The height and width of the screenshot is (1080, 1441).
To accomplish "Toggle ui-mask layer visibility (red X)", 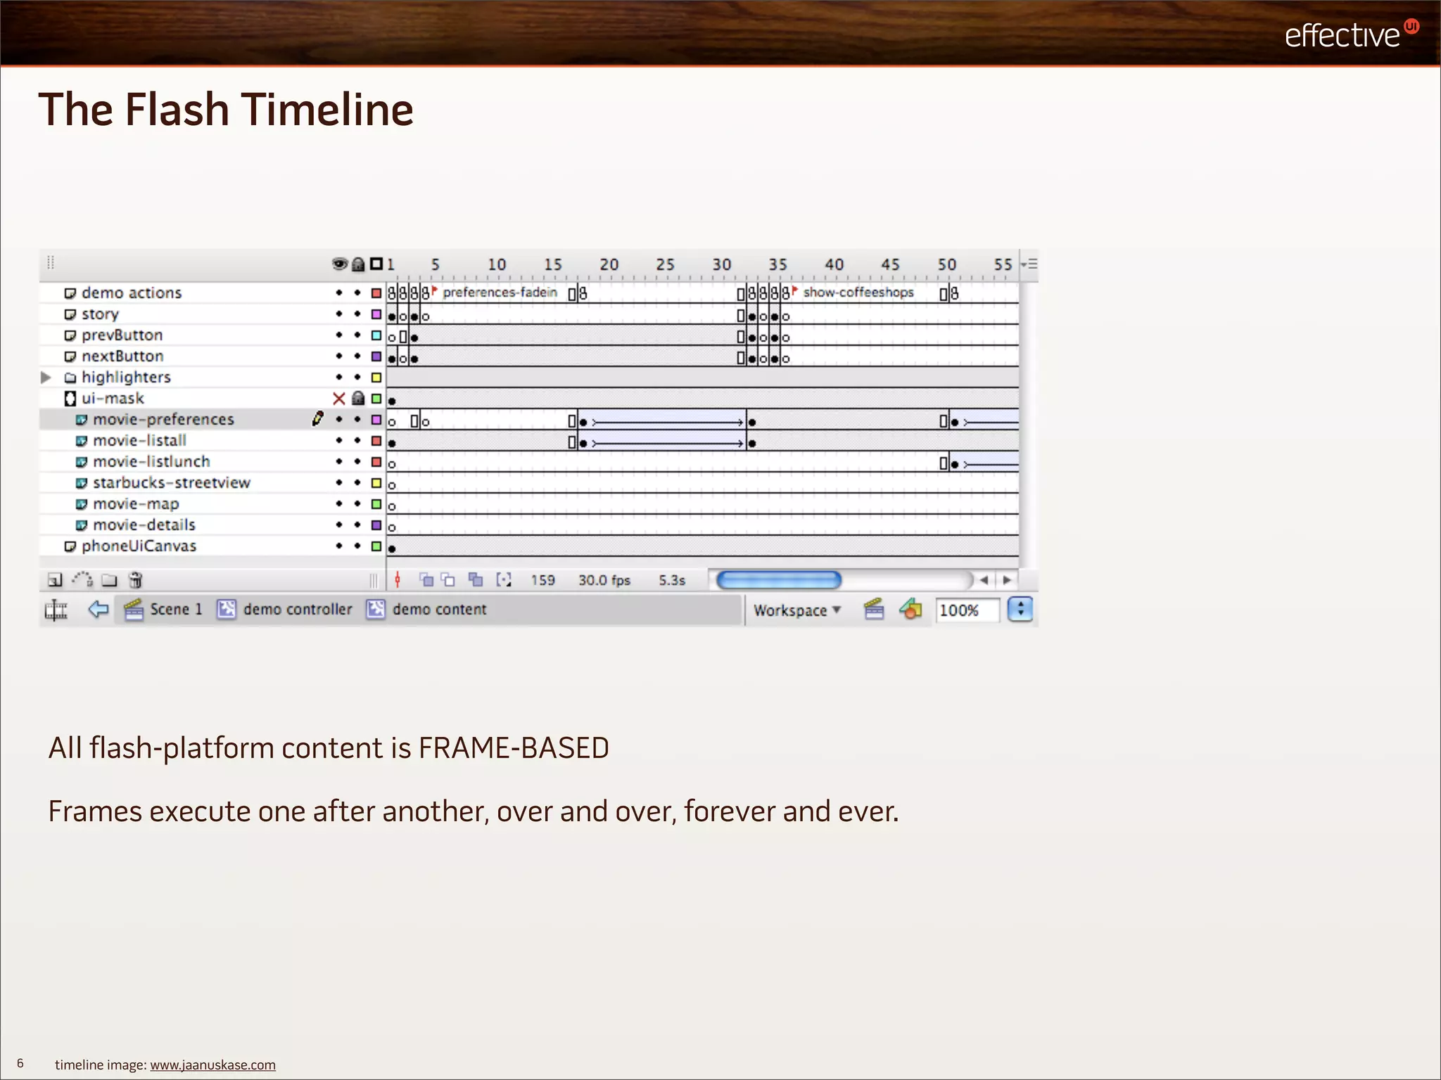I will click(338, 399).
